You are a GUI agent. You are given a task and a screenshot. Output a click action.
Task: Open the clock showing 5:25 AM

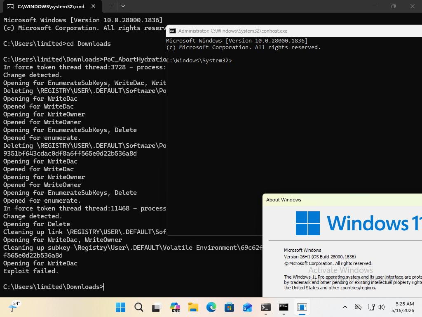[x=403, y=307]
